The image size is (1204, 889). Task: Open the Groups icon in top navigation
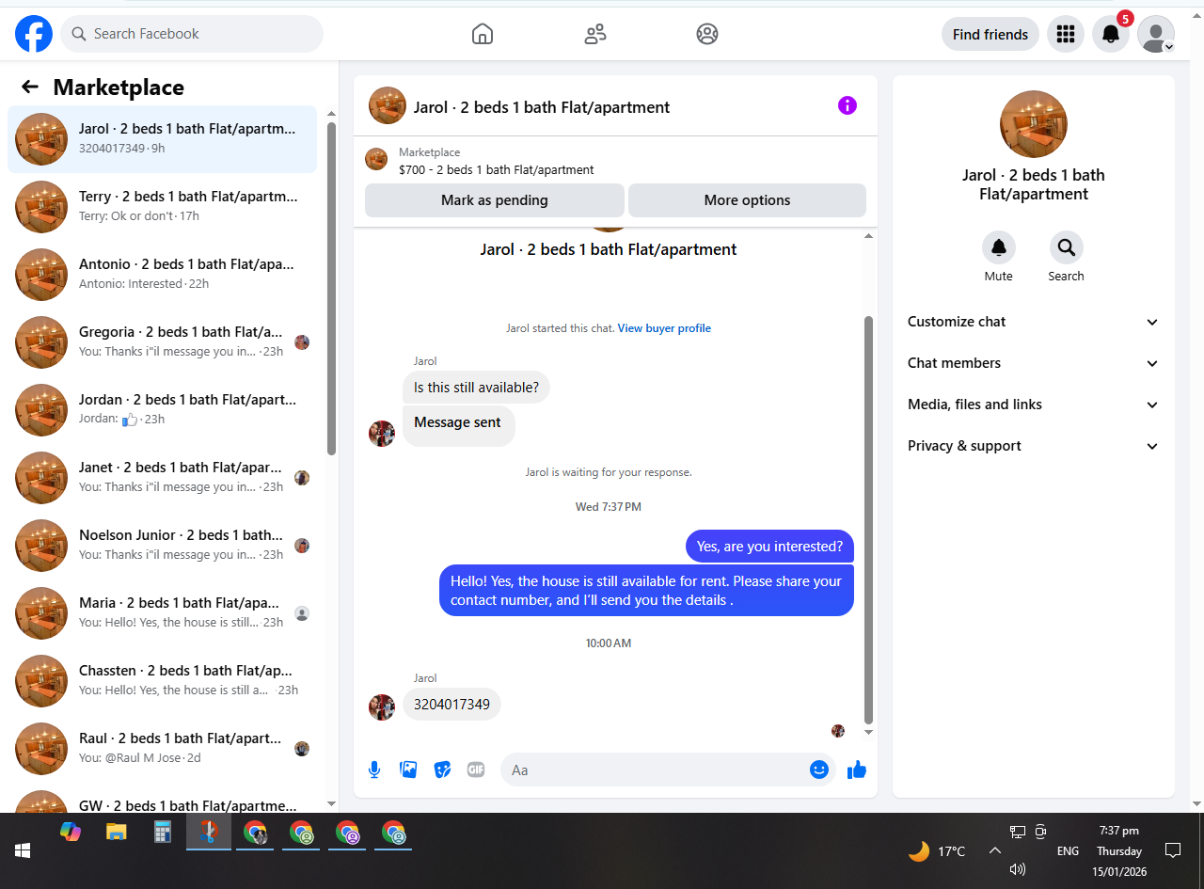(x=707, y=34)
